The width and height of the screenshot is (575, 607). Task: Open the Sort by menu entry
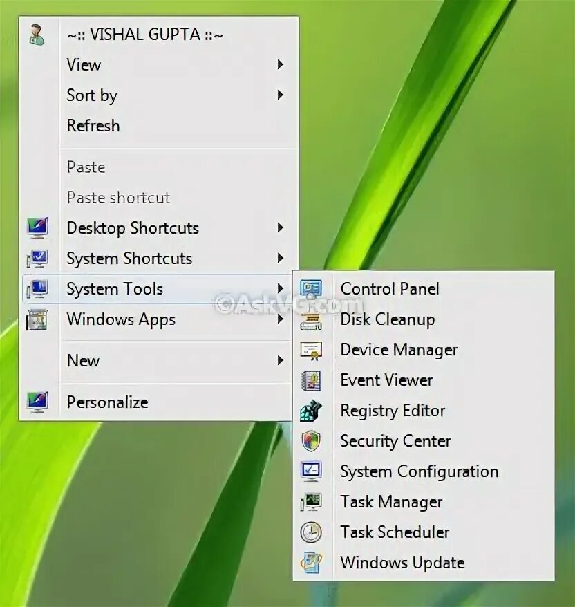pos(159,95)
